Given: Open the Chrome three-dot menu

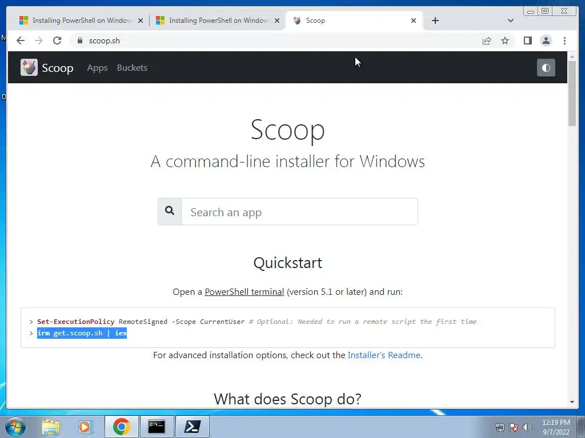Looking at the screenshot, I should (x=564, y=40).
